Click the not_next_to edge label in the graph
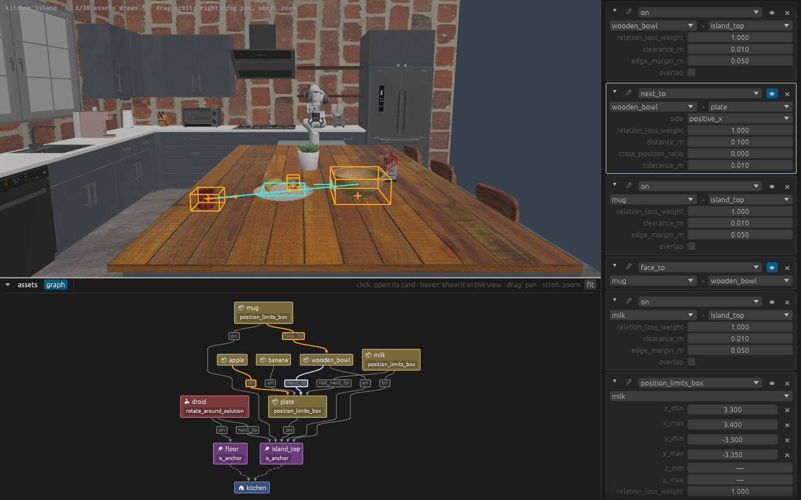This screenshot has height=500, width=801. coord(334,383)
